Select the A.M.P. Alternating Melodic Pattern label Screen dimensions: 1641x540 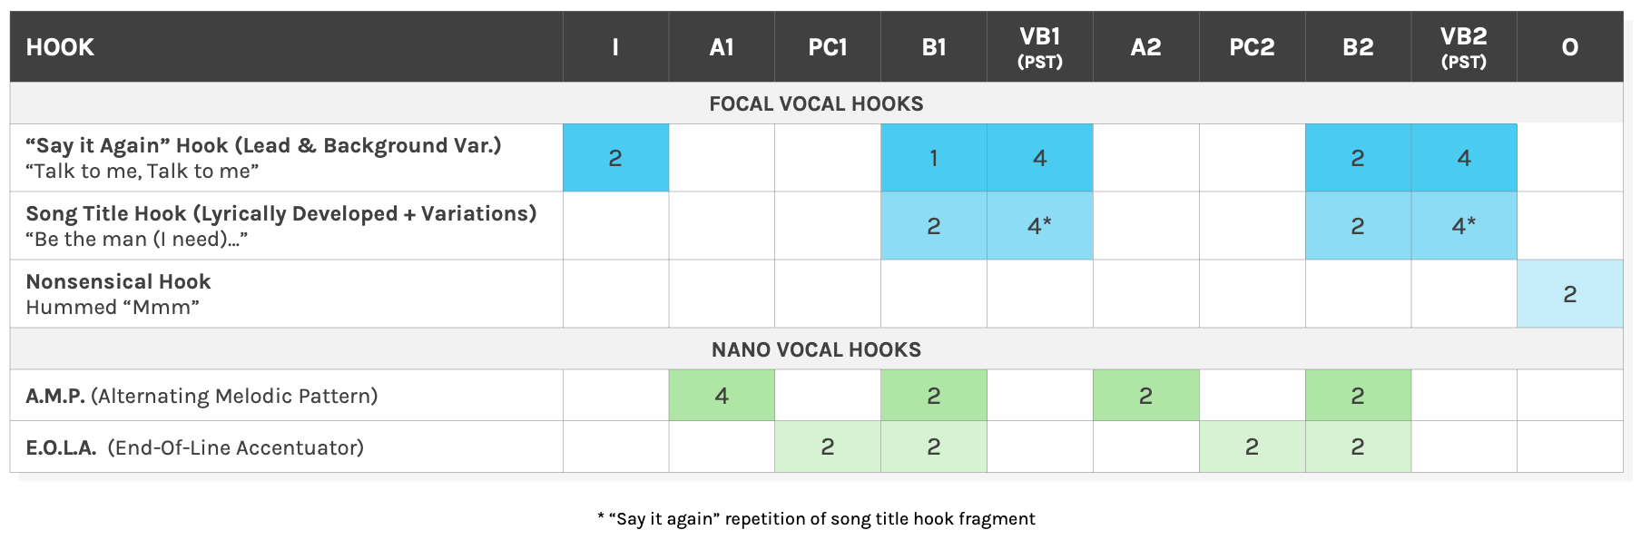coord(201,396)
